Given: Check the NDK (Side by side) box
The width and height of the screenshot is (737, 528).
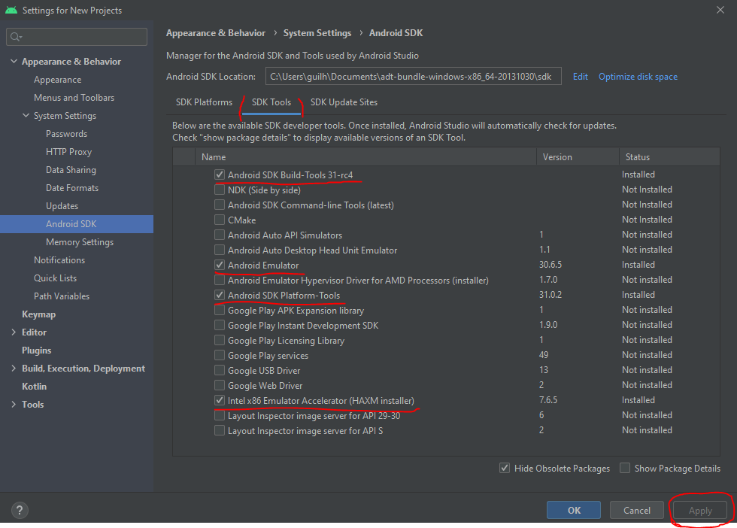Looking at the screenshot, I should point(220,190).
